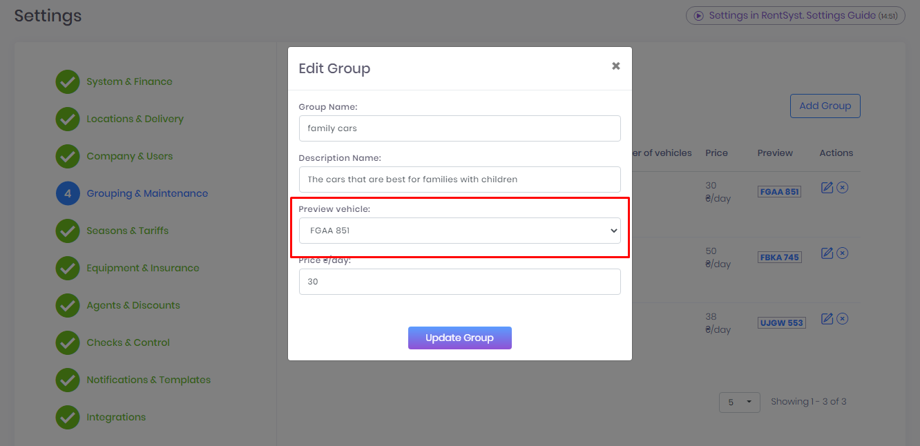Screen dimensions: 920x446
Task: Click the edit icon for UJGW 553 row
Action: click(827, 318)
